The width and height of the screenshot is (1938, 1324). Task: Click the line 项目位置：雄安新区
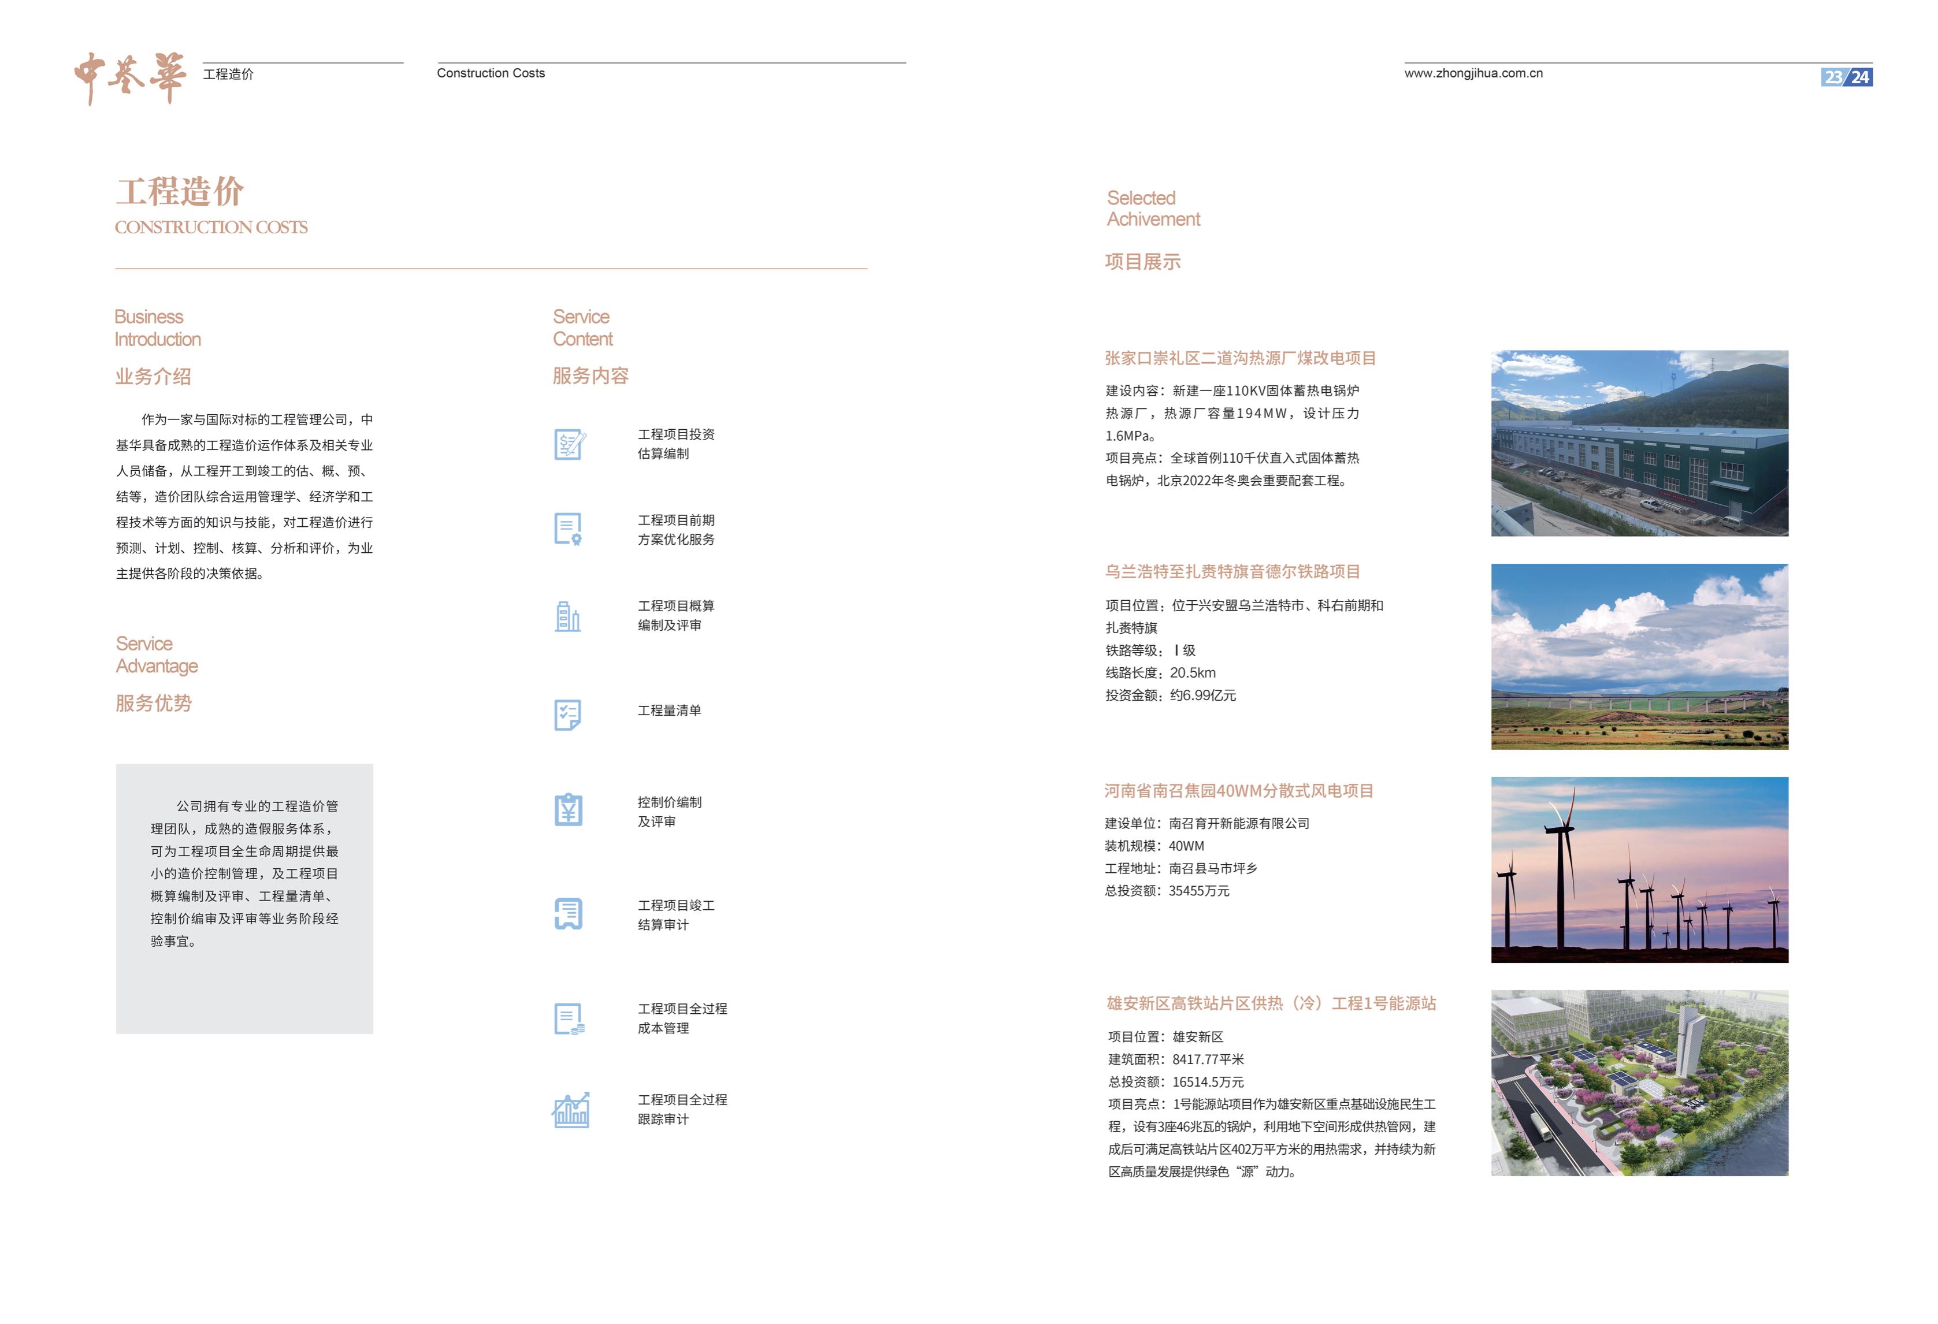(x=1166, y=1037)
